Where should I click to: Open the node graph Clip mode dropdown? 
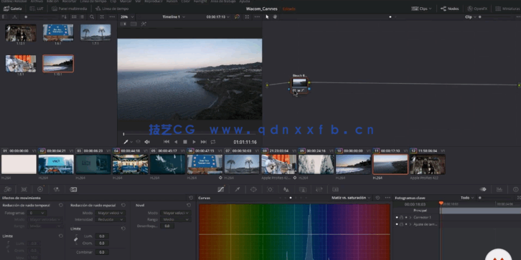471,17
